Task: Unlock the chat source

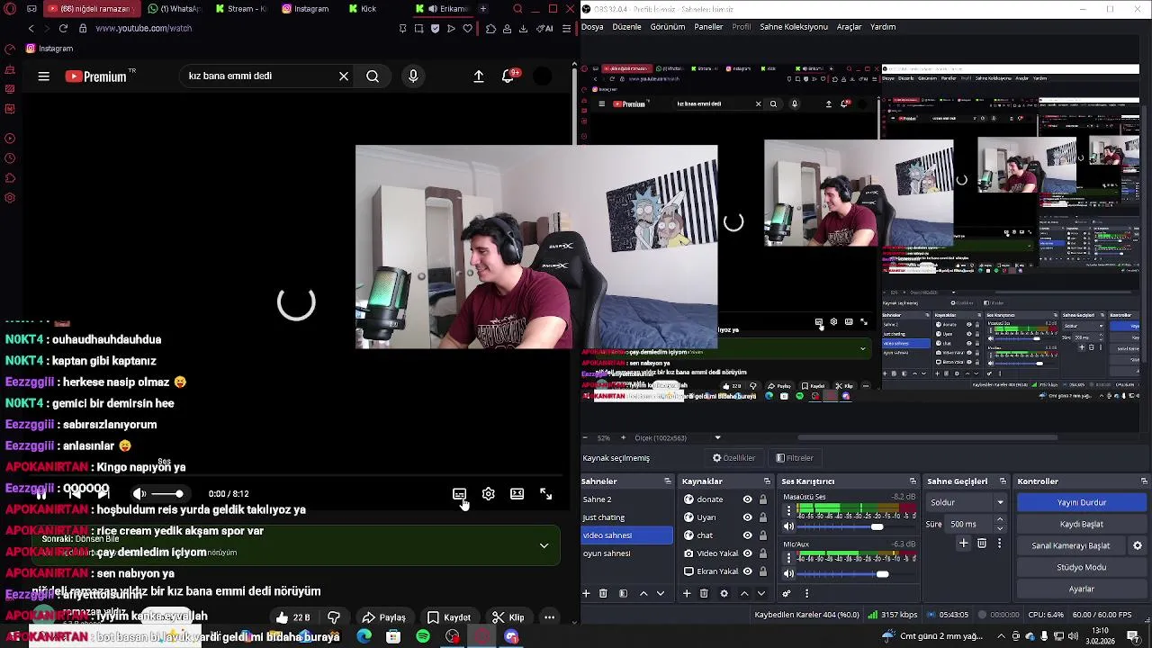Action: pyautogui.click(x=763, y=535)
